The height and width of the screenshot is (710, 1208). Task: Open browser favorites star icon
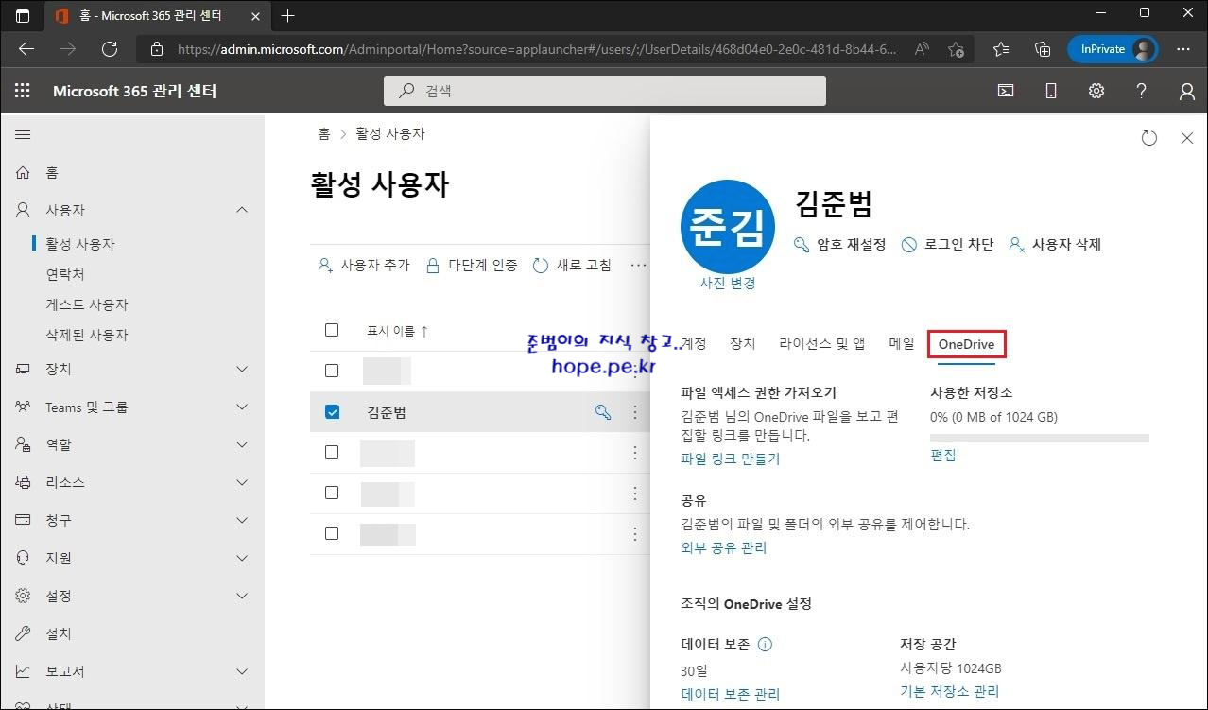click(1001, 49)
